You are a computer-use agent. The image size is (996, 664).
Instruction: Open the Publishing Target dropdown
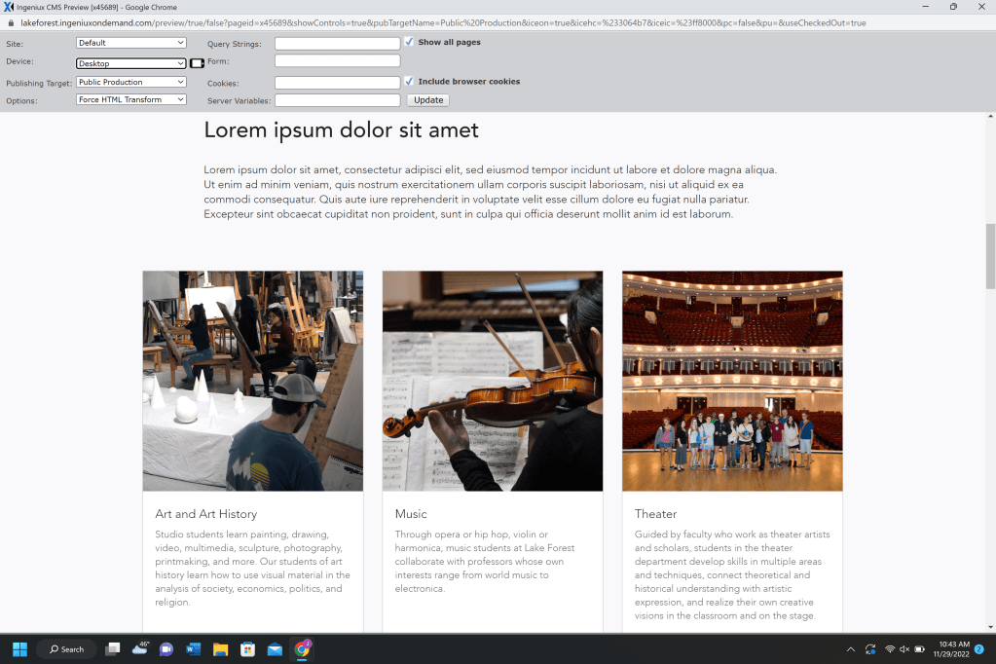130,83
